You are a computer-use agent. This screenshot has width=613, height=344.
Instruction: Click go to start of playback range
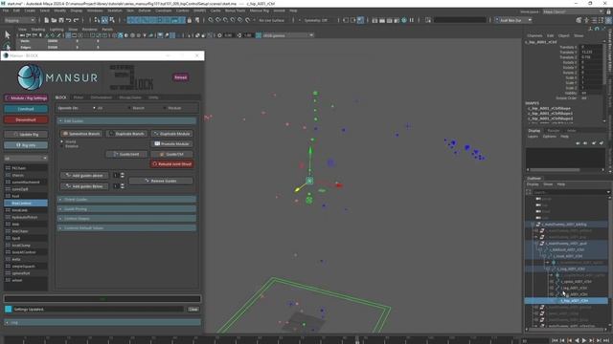[555, 340]
